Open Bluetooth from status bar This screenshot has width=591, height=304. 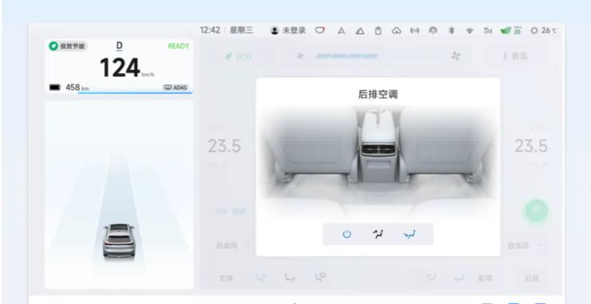tap(451, 31)
